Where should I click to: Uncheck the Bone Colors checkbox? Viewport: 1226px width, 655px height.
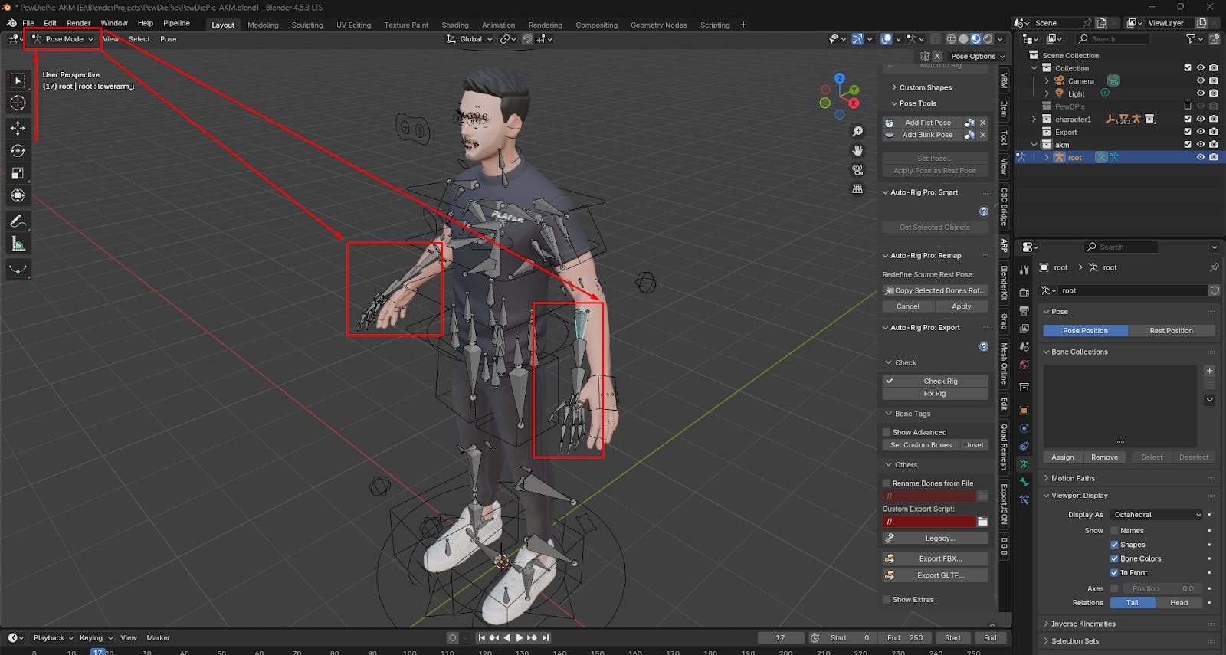[x=1114, y=558]
